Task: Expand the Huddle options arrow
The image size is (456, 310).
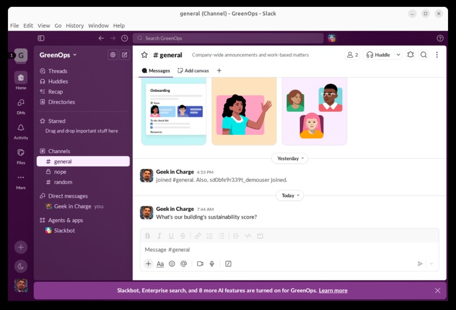Action: point(398,55)
